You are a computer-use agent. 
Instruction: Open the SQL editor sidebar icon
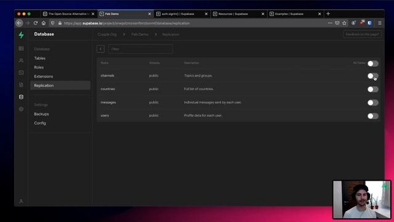click(21, 73)
